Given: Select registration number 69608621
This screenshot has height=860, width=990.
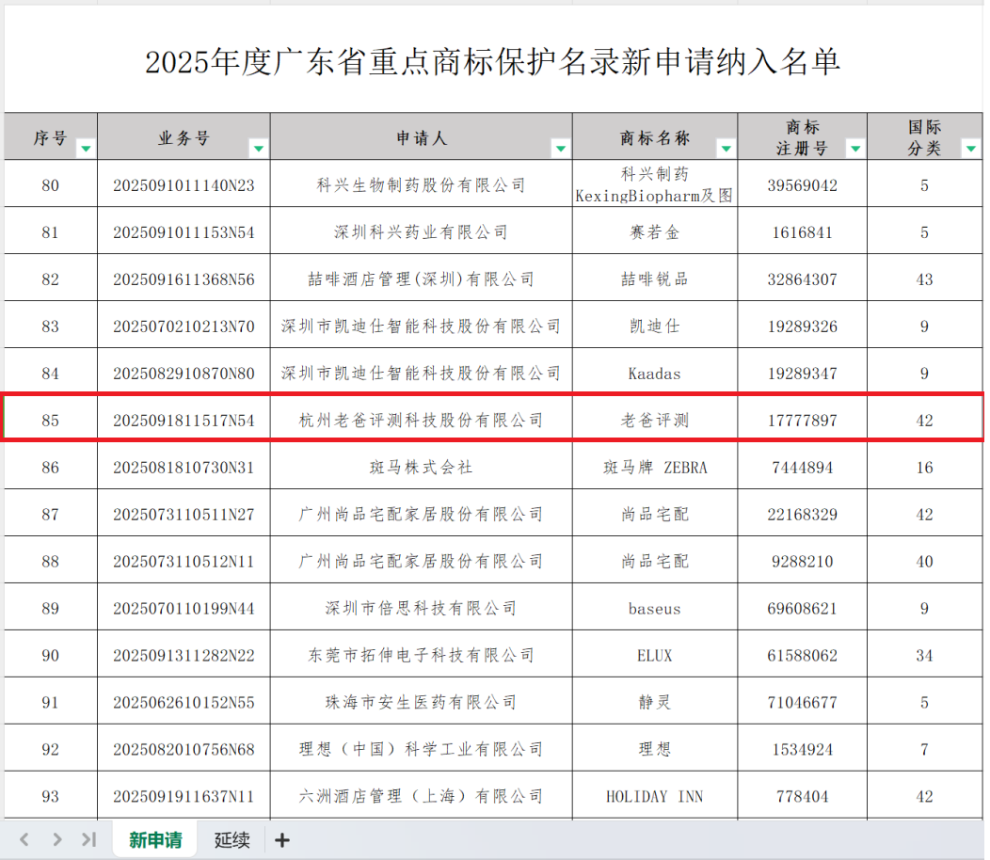Looking at the screenshot, I should pyautogui.click(x=803, y=607).
